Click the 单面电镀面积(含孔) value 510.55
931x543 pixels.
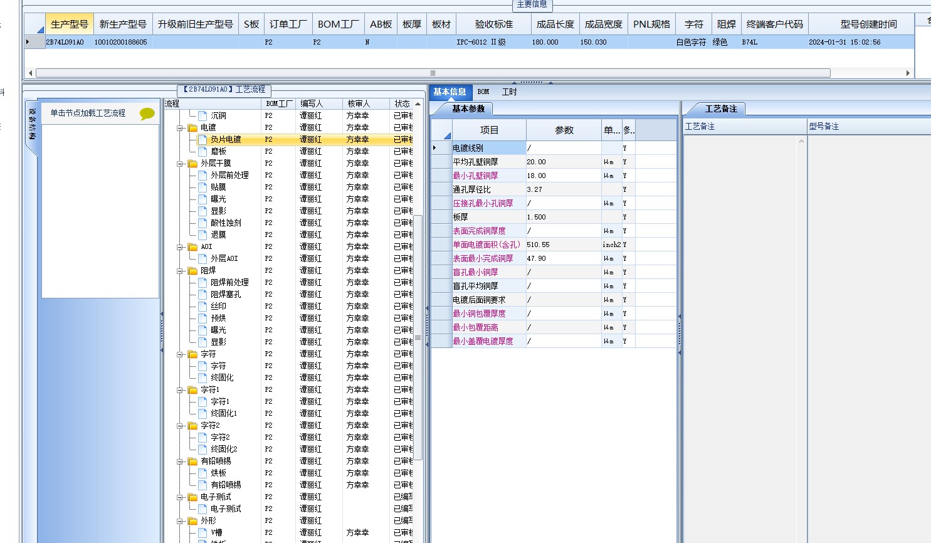(x=564, y=245)
